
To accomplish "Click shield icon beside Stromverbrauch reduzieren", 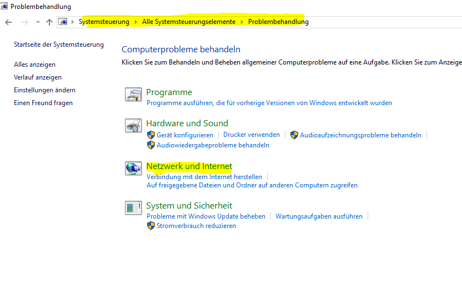I will (x=151, y=226).
